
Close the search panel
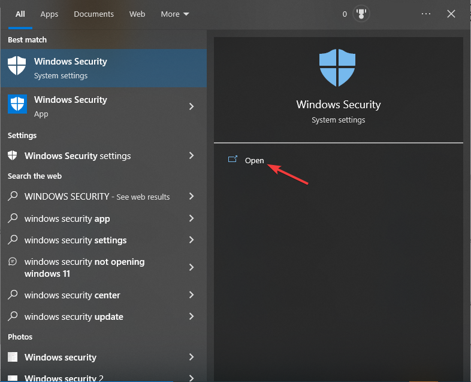[x=451, y=14]
